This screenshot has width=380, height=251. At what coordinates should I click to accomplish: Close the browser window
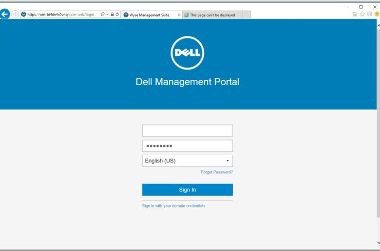pyautogui.click(x=375, y=7)
